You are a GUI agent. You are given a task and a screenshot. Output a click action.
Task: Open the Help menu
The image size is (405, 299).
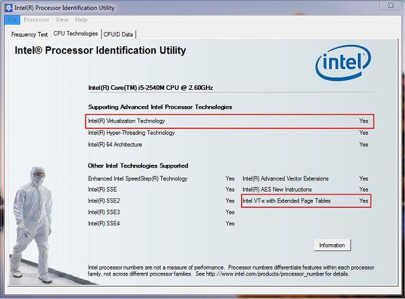[81, 20]
